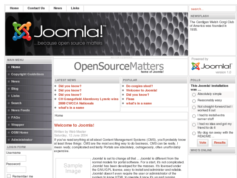Viewport: 237px width, 178px height.
Task: Select the 'Reasonably easy' poll option
Action: point(194,101)
